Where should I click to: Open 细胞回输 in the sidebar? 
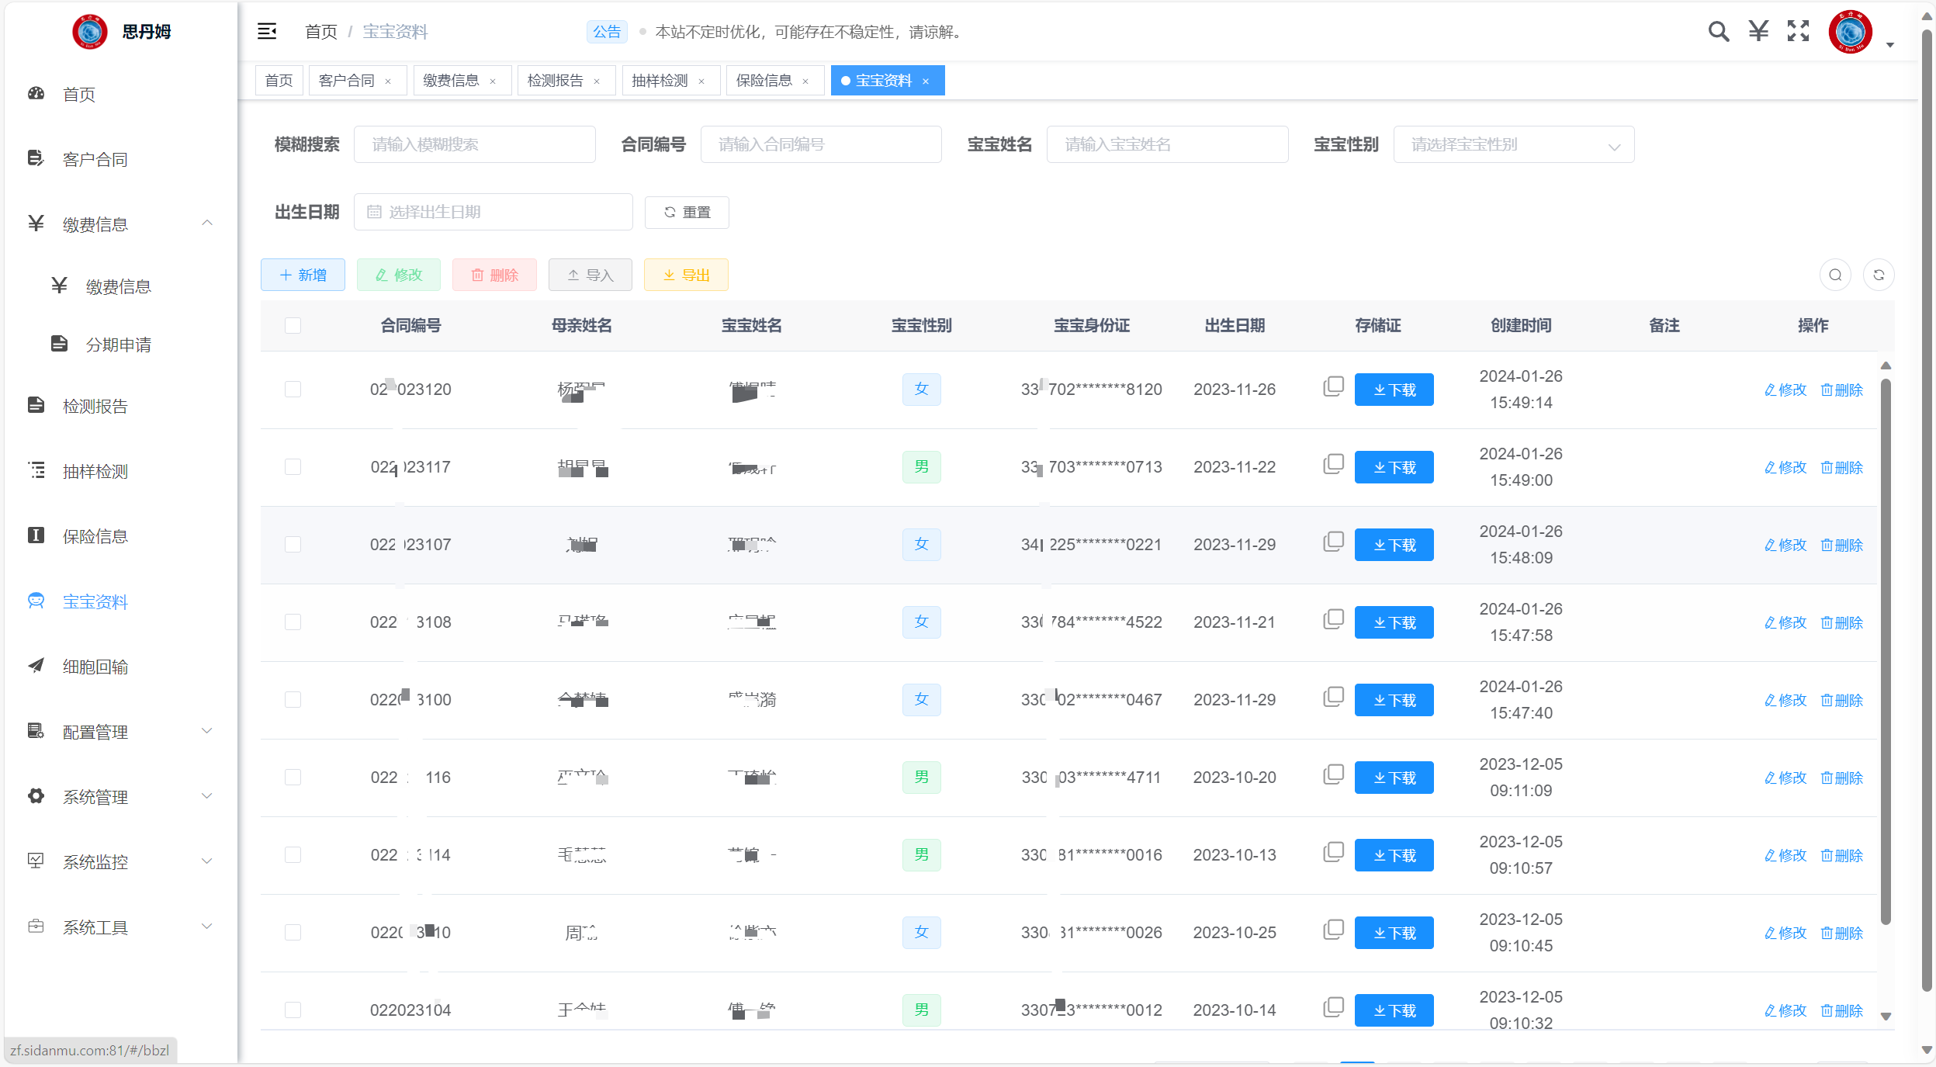click(x=95, y=667)
